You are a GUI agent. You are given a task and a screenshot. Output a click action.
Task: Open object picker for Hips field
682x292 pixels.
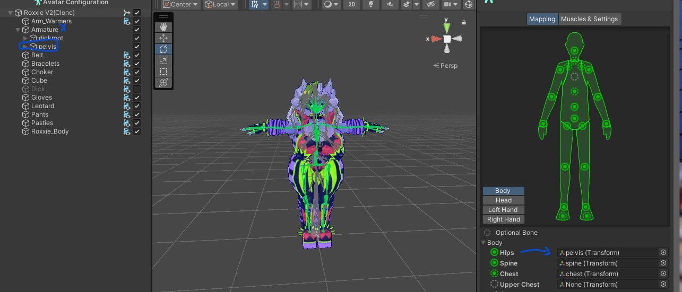click(x=663, y=253)
